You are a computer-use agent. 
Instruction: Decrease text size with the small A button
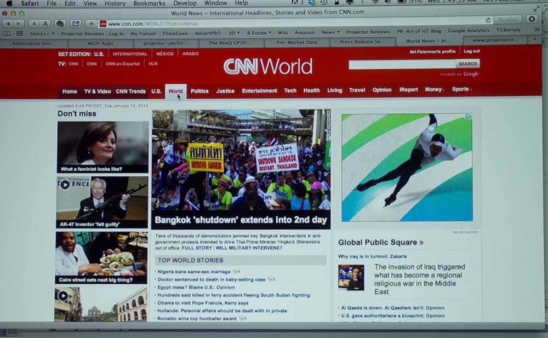tap(34, 24)
